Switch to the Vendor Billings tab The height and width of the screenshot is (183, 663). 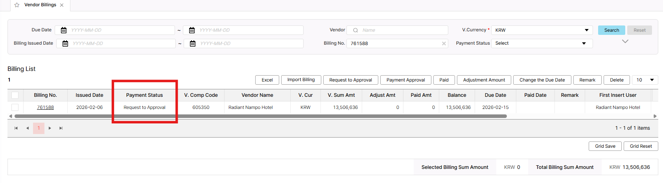[x=40, y=5]
